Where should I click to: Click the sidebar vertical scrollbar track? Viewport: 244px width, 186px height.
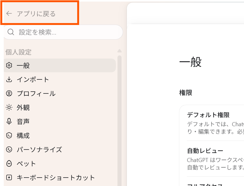[119, 121]
